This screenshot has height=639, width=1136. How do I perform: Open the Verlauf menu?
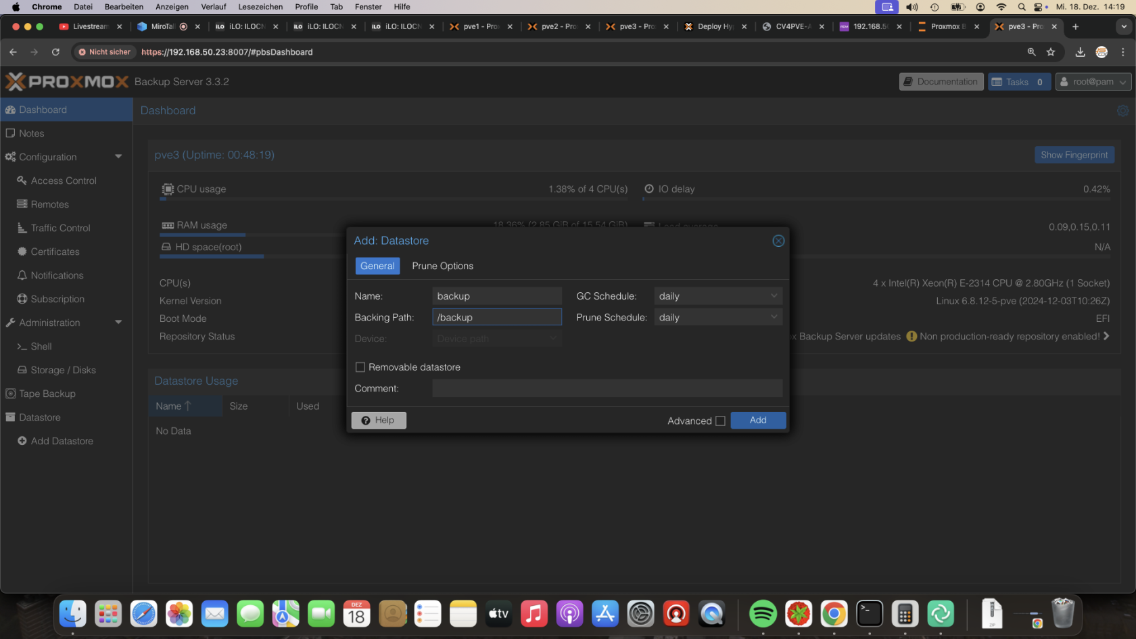[213, 7]
